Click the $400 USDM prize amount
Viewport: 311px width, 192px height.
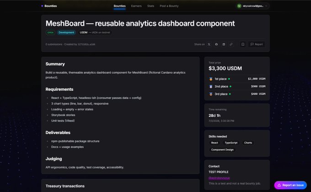(x=258, y=94)
